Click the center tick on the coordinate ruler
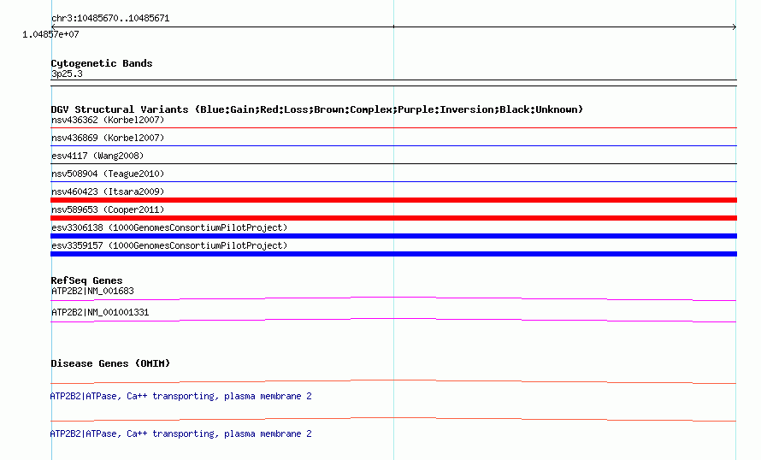The image size is (761, 460). [x=393, y=27]
